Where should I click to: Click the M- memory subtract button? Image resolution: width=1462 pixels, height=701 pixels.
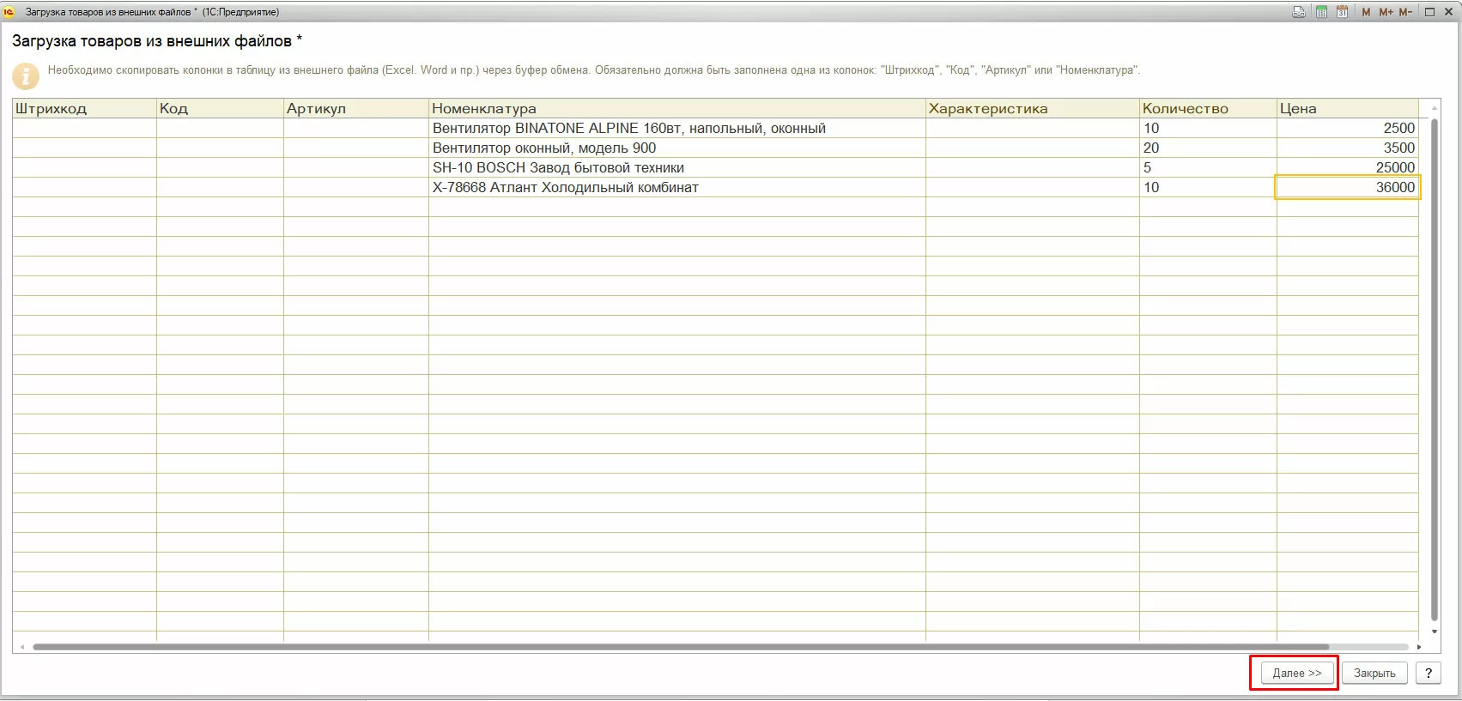click(x=1405, y=12)
